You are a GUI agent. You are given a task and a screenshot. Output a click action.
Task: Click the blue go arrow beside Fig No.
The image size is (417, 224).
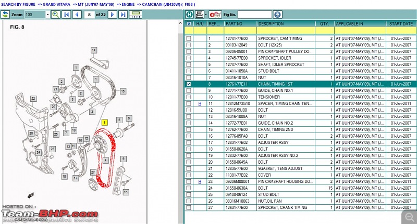277,15
